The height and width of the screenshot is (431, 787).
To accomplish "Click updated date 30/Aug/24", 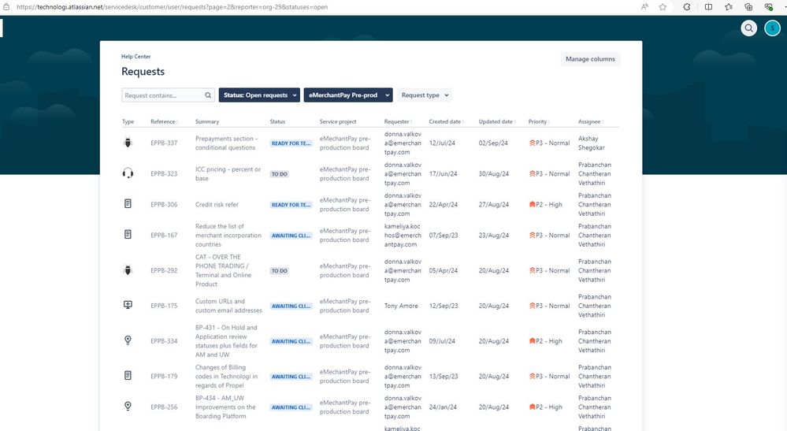I will coord(493,173).
